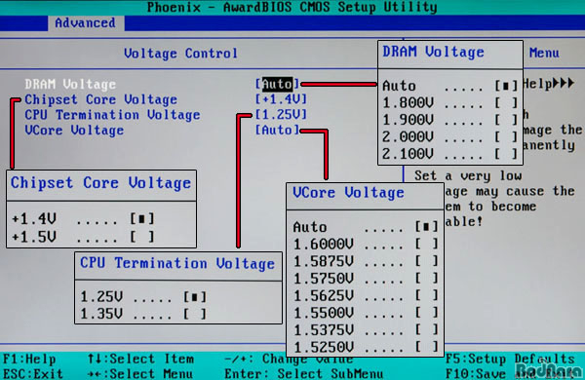Open the DRAM Voltage [Auto] value field
Screen dimensions: 585x380
click(x=277, y=84)
